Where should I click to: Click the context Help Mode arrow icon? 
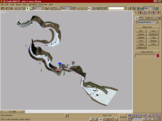[x=3, y=8]
